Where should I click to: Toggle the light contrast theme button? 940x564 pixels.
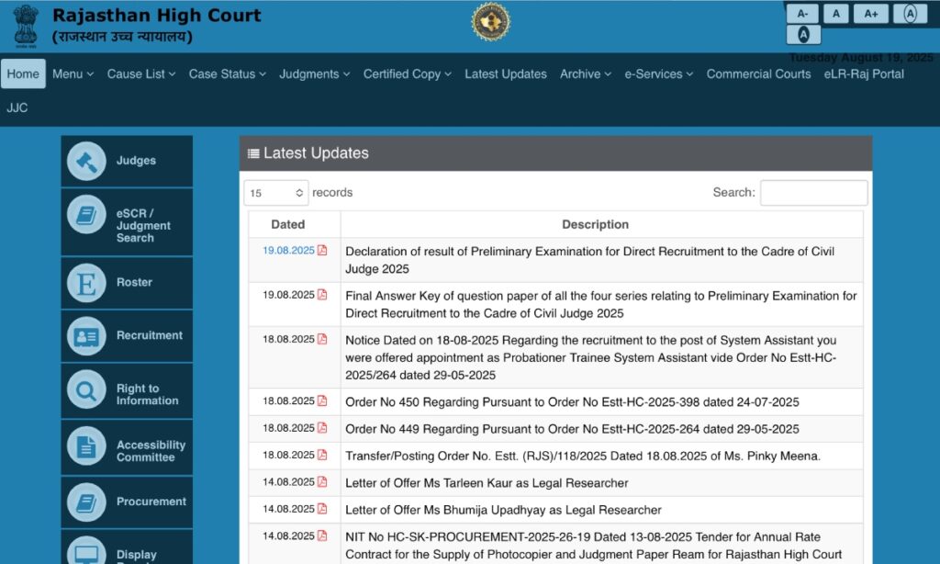tap(910, 14)
